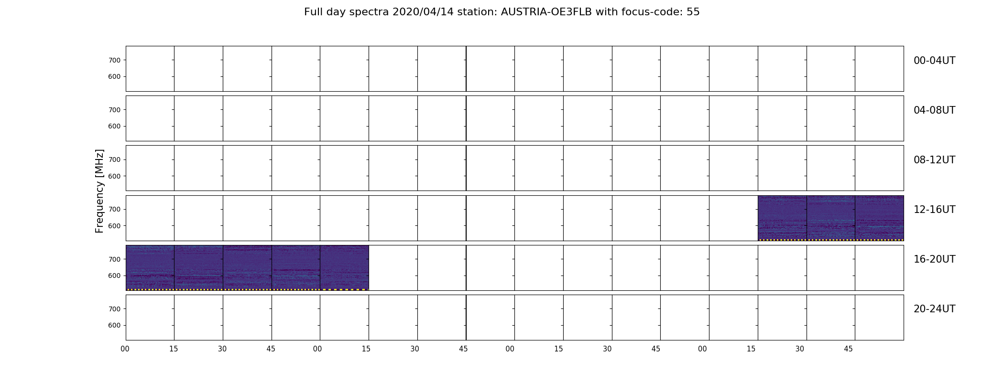Click the 600 tick label of the 12-16UT row
Screen dimensions: 1004x382
click(x=114, y=226)
